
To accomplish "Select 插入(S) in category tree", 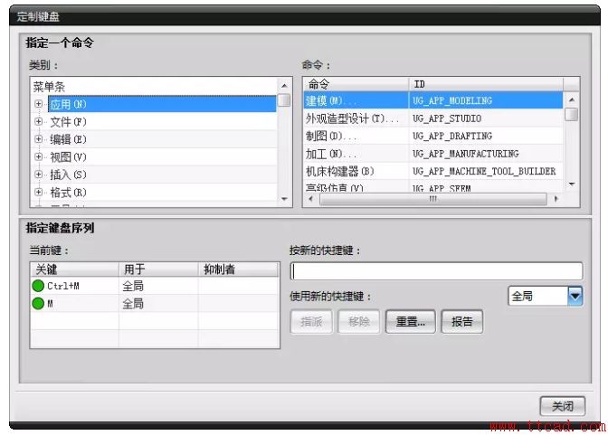I will tap(68, 175).
